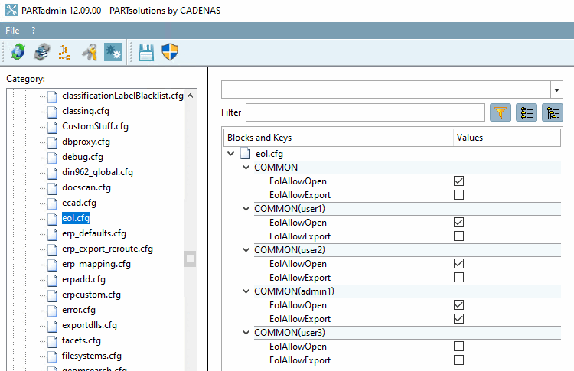Click the tree view icon beside filter
The image size is (574, 371).
552,112
